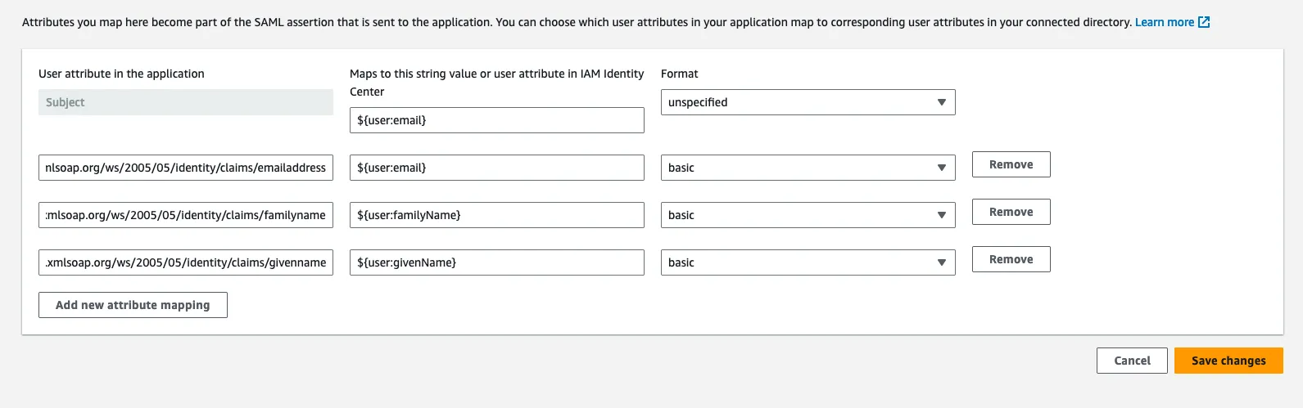Click the Subject mapping value field
The height and width of the screenshot is (408, 1303).
tap(496, 120)
